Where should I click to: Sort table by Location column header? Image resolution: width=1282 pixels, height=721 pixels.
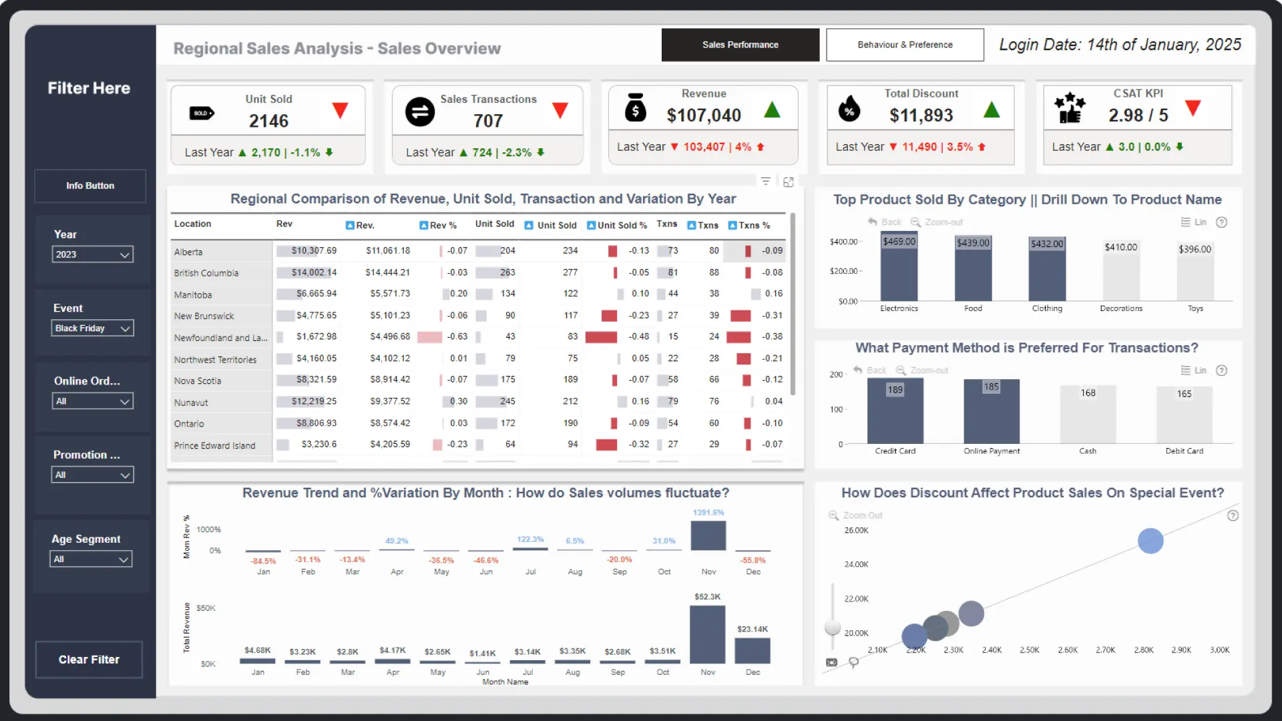point(192,224)
